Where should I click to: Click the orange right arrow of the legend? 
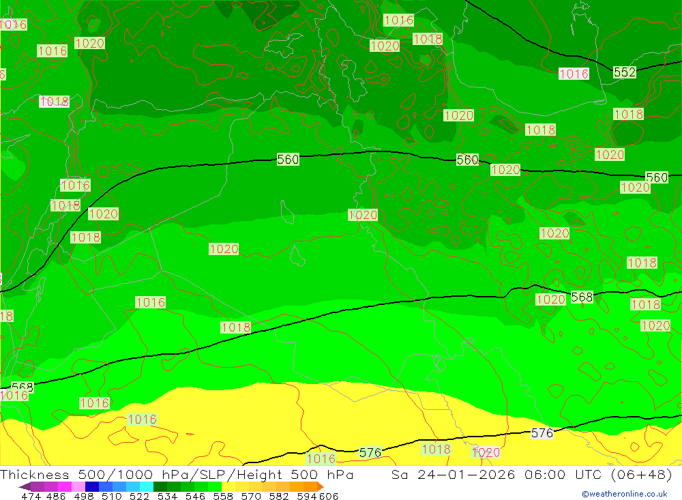tap(321, 486)
